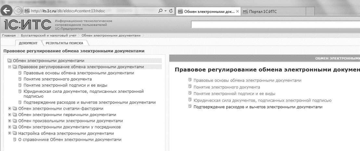Click document icon beside tree Подтверждение расходов
360x151 pixels.
pyautogui.click(x=20, y=102)
